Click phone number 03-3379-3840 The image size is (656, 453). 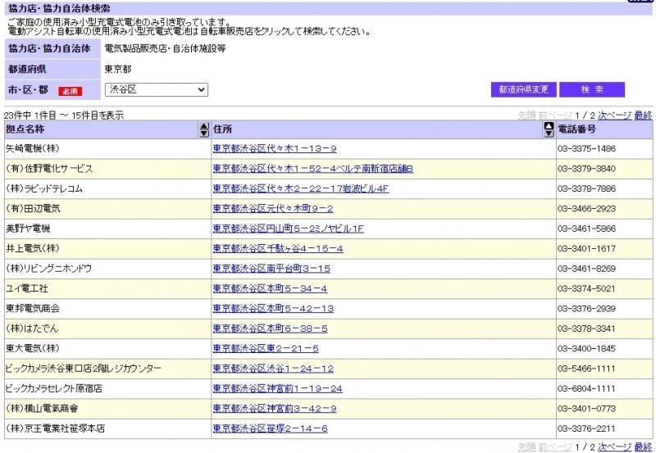pos(586,169)
